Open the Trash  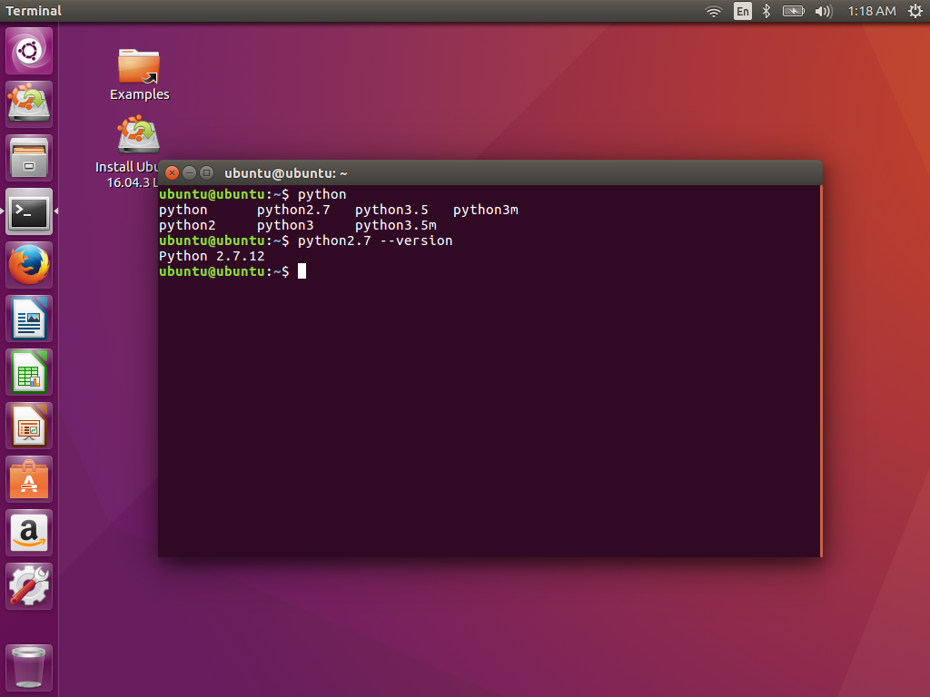pos(28,666)
